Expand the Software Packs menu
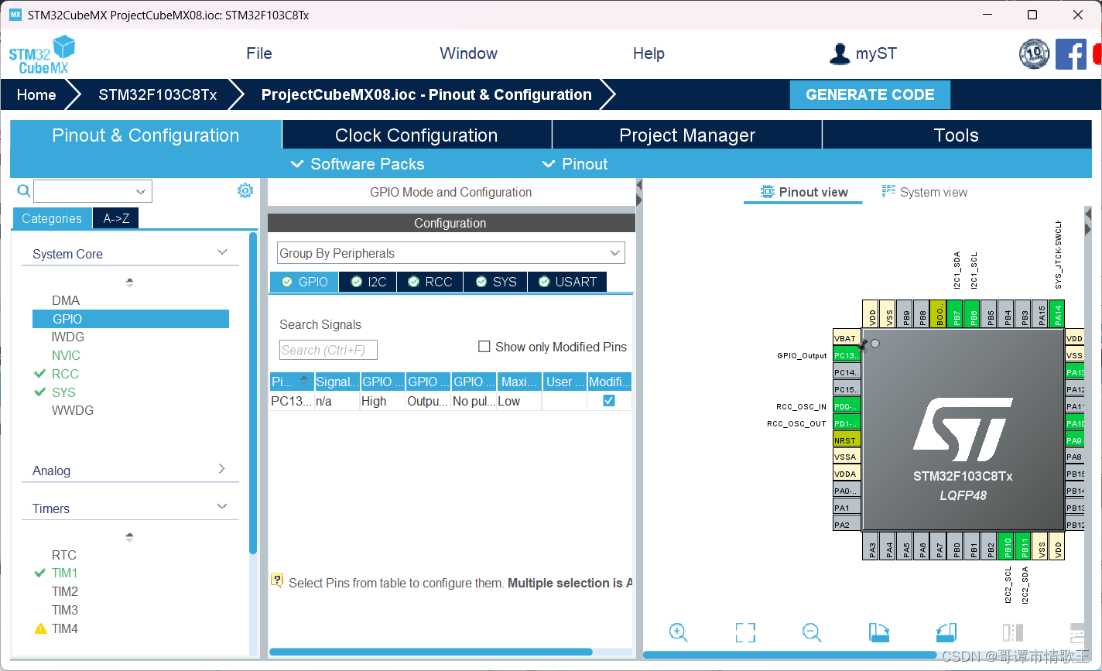The image size is (1102, 671). point(358,164)
